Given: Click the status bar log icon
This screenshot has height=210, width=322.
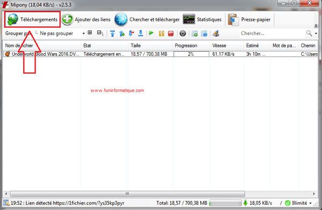Looking at the screenshot, I should tap(6, 203).
